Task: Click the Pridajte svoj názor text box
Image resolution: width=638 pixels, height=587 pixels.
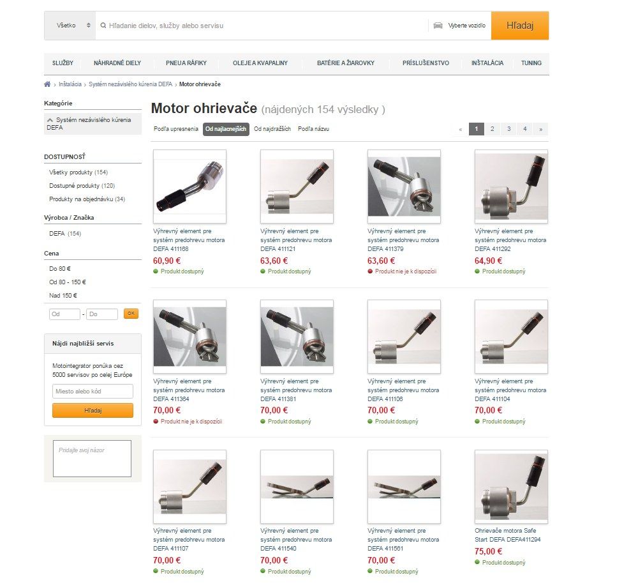Action: tap(93, 458)
